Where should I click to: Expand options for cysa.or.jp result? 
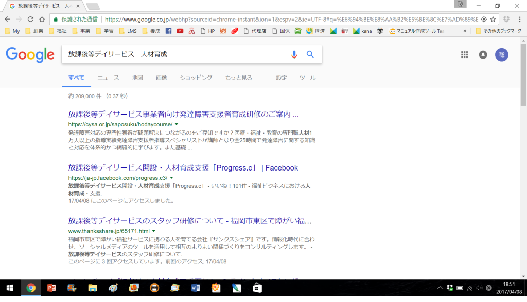click(x=177, y=124)
